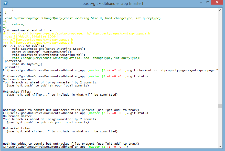Click the 'No newline at end of file' line

click(x=27, y=30)
